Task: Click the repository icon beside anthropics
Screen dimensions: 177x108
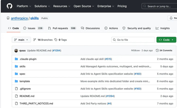Action: click(x=8, y=18)
